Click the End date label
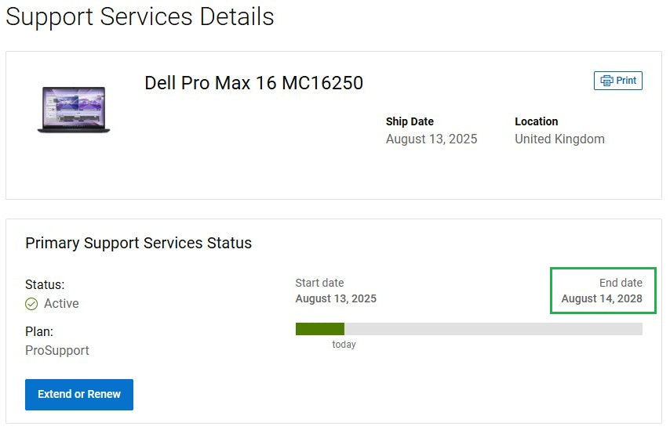 pyautogui.click(x=621, y=283)
